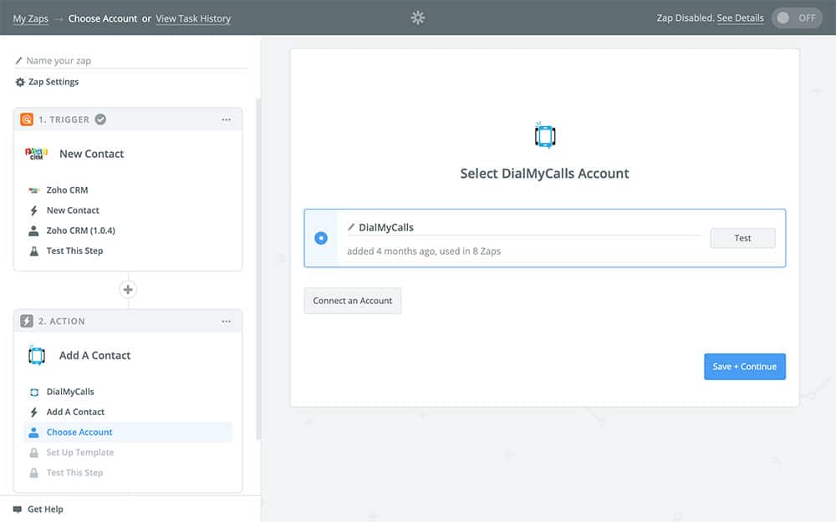Click the plus icon between steps
This screenshot has height=522, width=836.
coord(128,289)
